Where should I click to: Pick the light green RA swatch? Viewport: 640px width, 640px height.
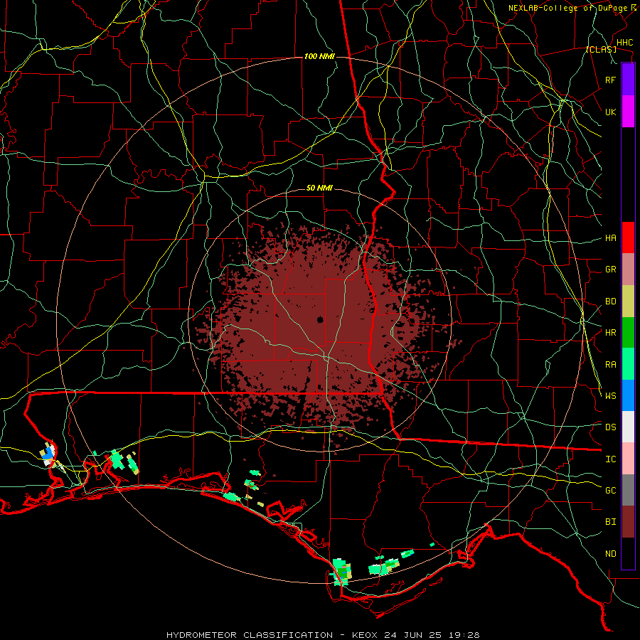[628, 364]
